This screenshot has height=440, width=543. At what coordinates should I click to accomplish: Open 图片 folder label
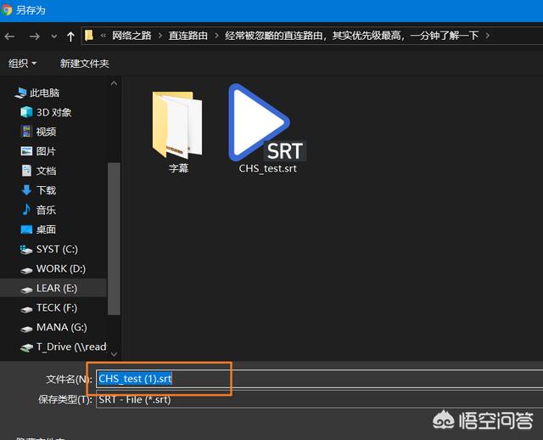click(46, 151)
